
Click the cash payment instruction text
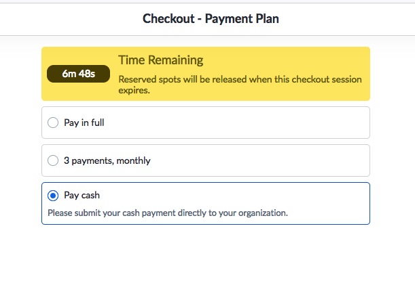(168, 213)
